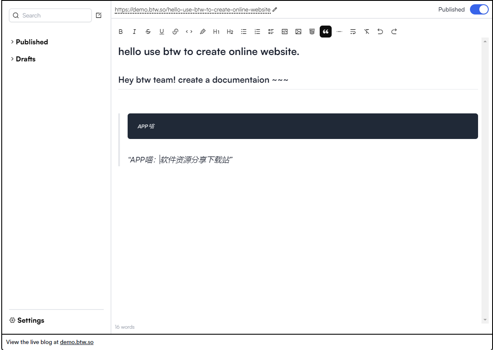Toggle bold formatting in the toolbar
The width and height of the screenshot is (493, 350).
(x=121, y=32)
